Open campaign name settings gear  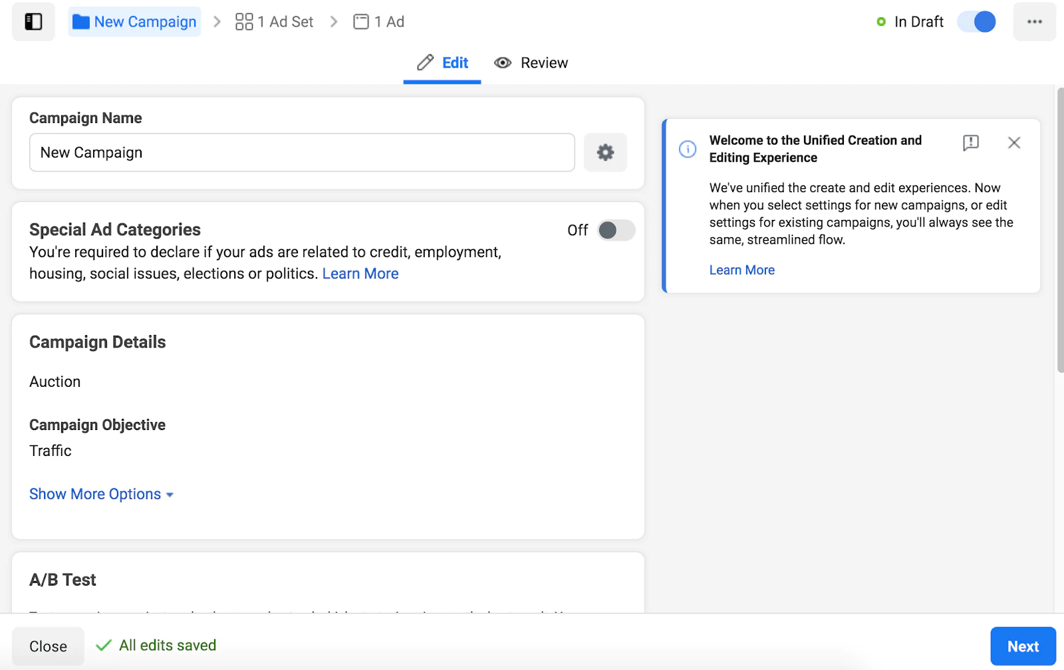(x=605, y=153)
